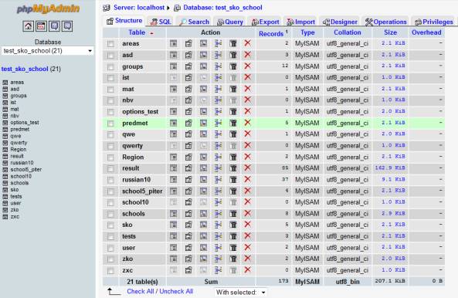Insert into the Region table
Screen dimensions: 458x298
pyautogui.click(x=219, y=157)
